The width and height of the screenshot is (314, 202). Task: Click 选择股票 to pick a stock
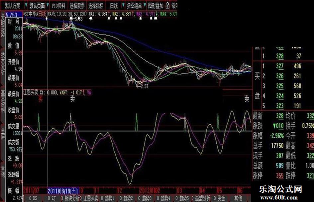point(77,6)
